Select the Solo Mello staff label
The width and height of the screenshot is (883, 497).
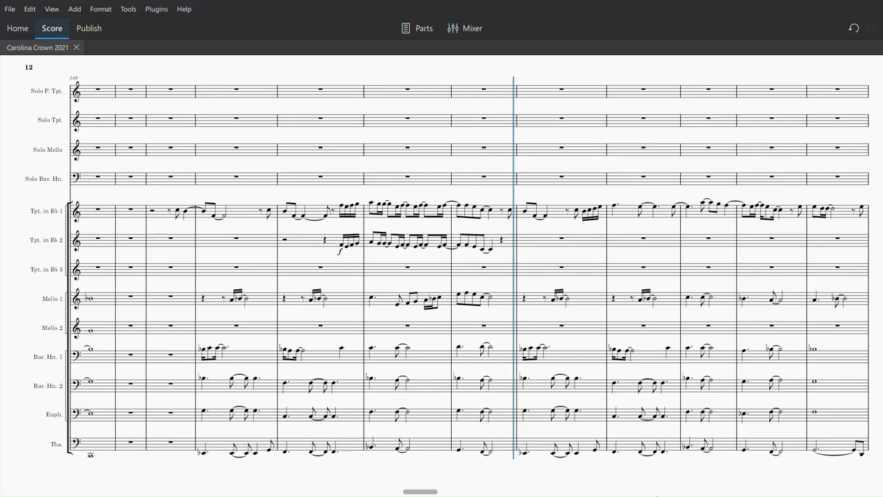click(48, 150)
